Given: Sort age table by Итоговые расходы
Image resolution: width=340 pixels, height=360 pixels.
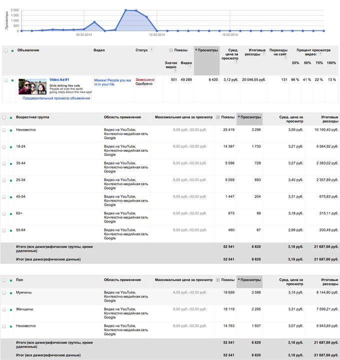Looking at the screenshot, I should pyautogui.click(x=329, y=119).
